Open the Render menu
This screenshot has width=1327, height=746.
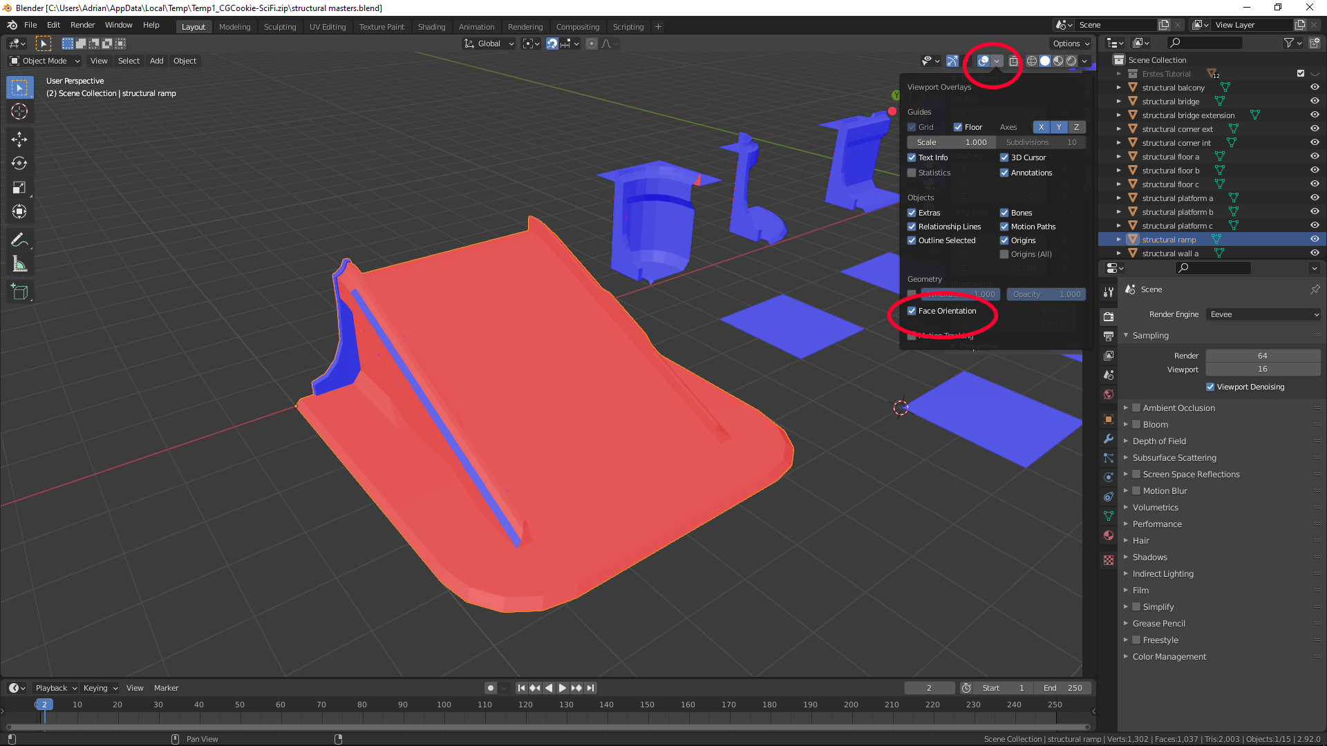(x=82, y=25)
